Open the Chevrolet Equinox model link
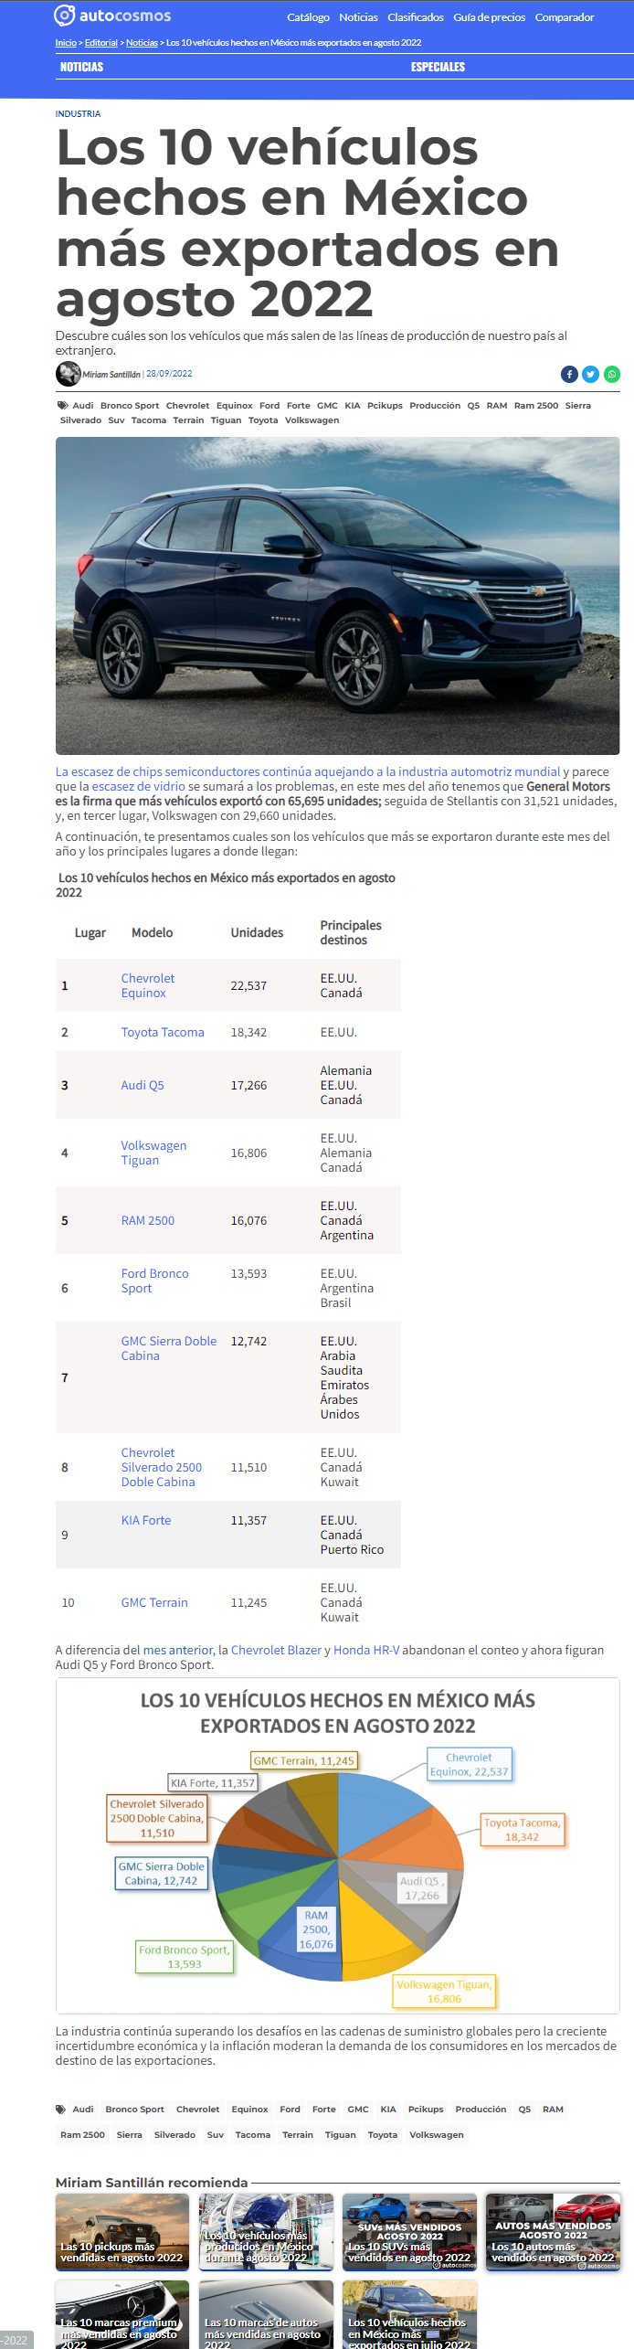 [148, 985]
